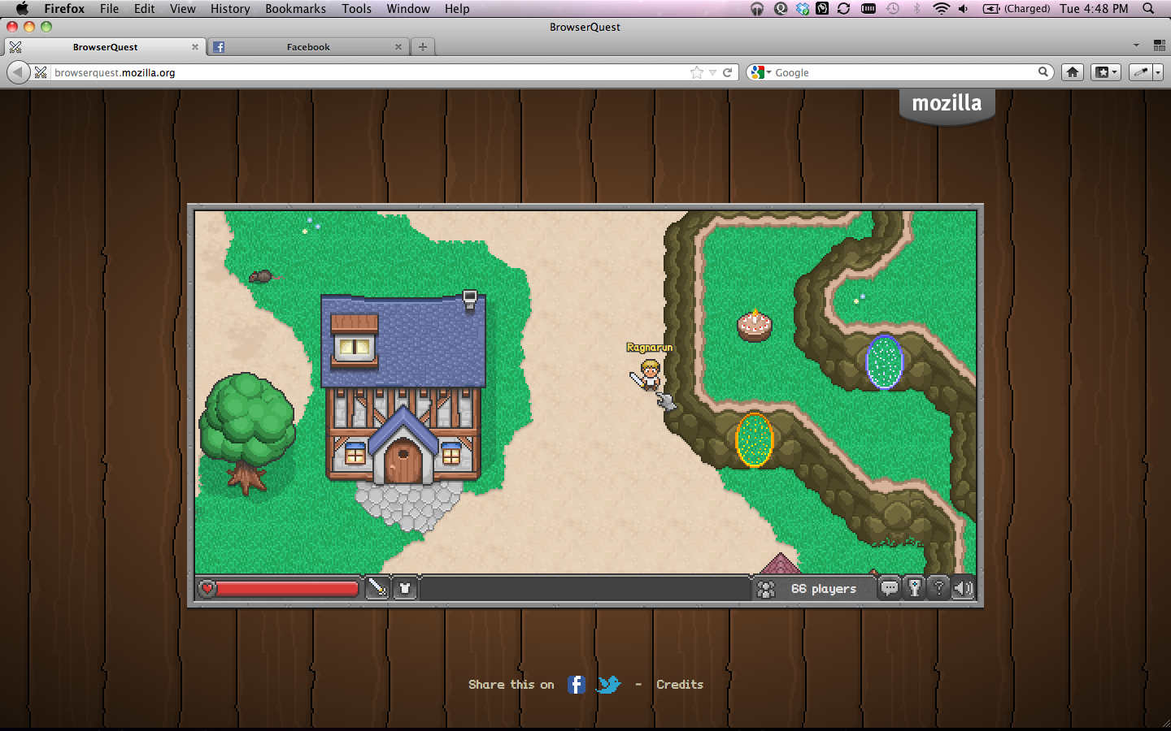This screenshot has height=731, width=1171.
Task: Click the '66 players' count text
Action: click(823, 589)
